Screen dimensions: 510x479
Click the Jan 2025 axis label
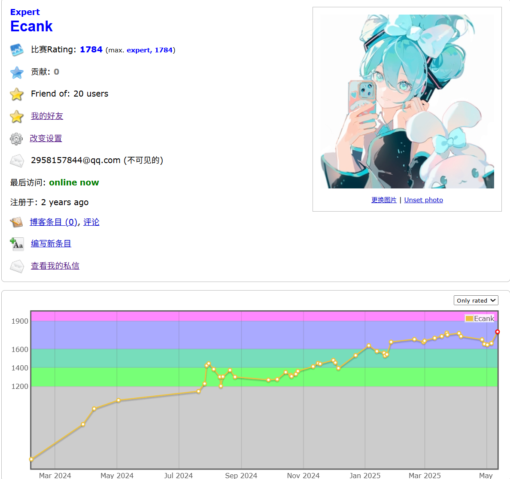coord(365,475)
